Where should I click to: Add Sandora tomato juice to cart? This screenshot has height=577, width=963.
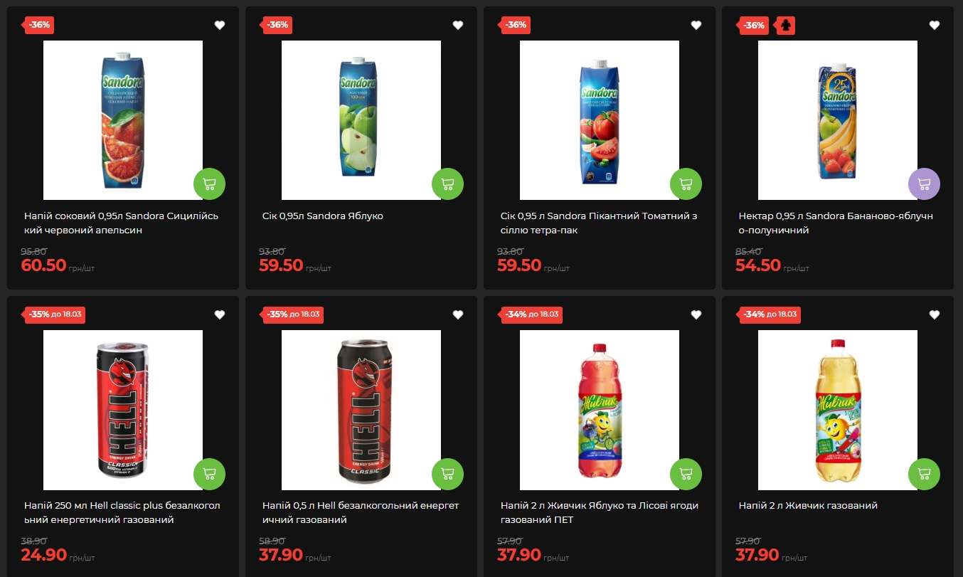tap(686, 184)
